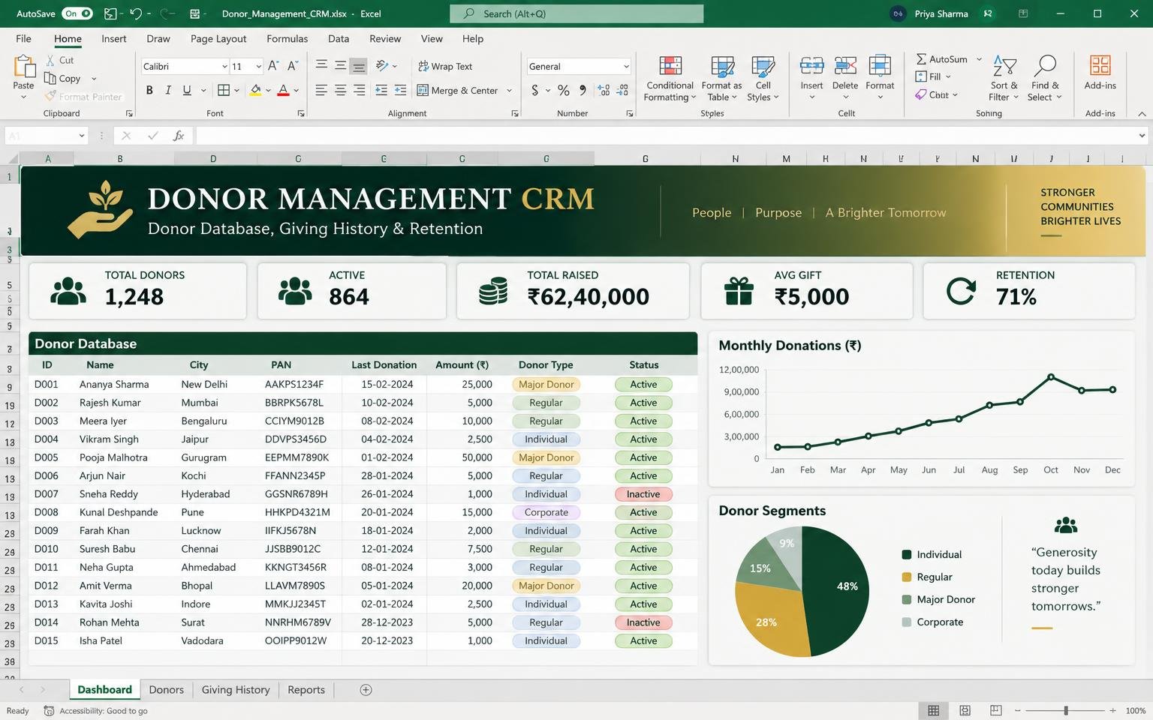This screenshot has width=1153, height=720.
Task: Toggle Italic formatting
Action: [168, 90]
